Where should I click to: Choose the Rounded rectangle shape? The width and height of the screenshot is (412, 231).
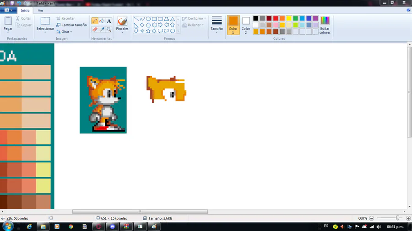tap(160, 19)
